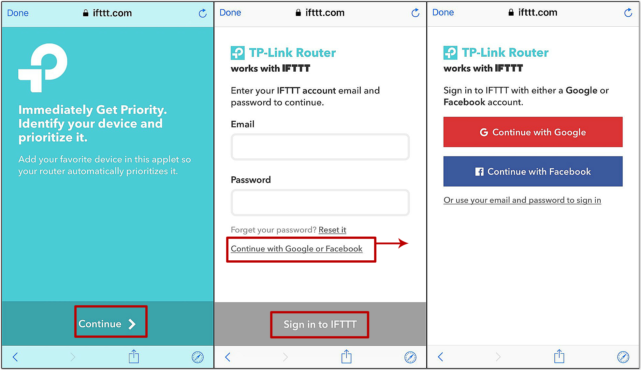Viewport: 641px width, 370px height.
Task: Tap Done in the right panel
Action: point(443,12)
